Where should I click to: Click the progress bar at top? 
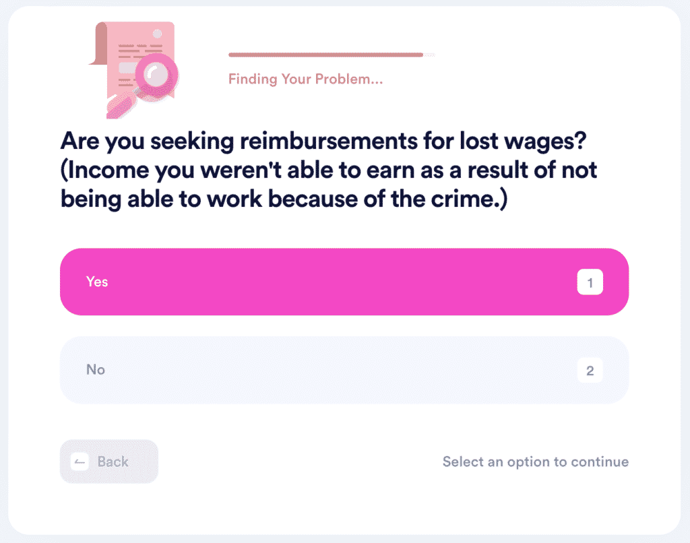point(332,55)
